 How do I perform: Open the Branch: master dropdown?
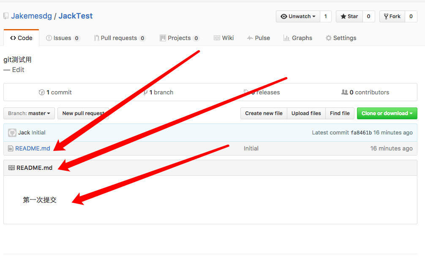pos(29,113)
